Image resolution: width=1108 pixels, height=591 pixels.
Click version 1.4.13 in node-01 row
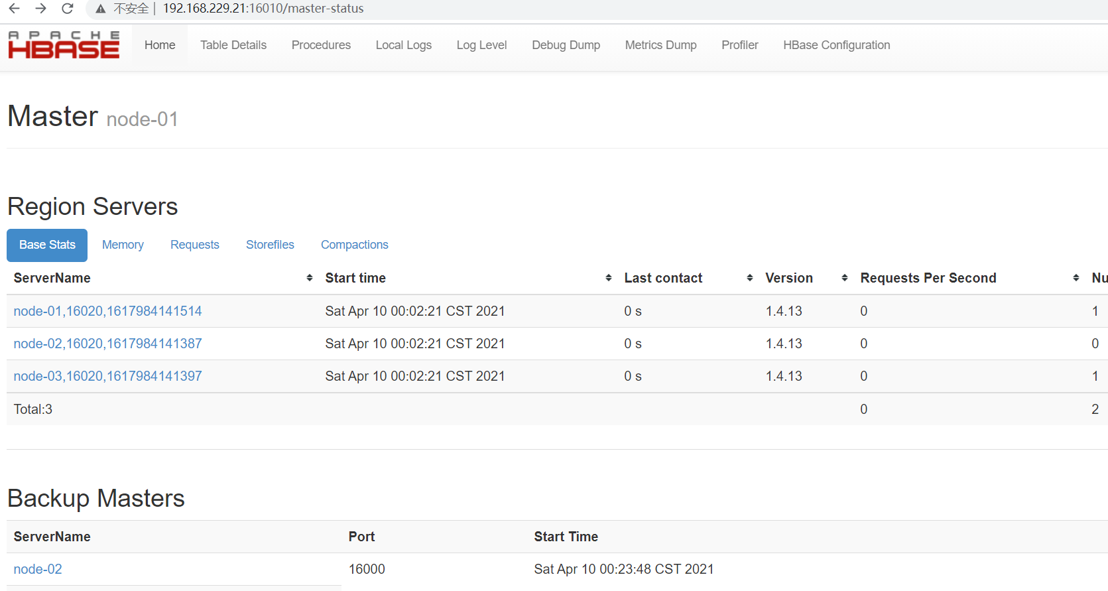pos(784,311)
